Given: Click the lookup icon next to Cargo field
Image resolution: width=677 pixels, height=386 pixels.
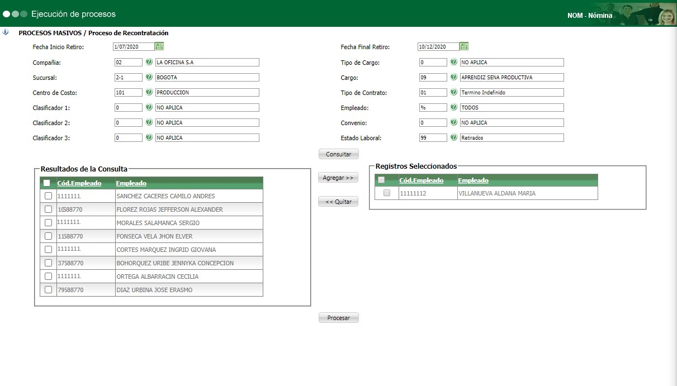Looking at the screenshot, I should click(x=453, y=77).
